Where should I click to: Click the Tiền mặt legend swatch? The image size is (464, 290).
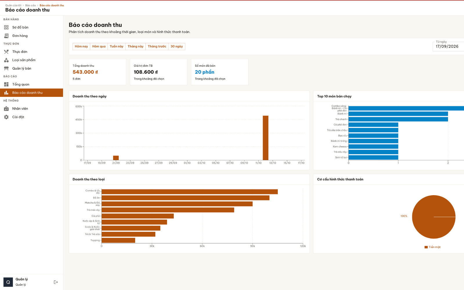coord(426,247)
